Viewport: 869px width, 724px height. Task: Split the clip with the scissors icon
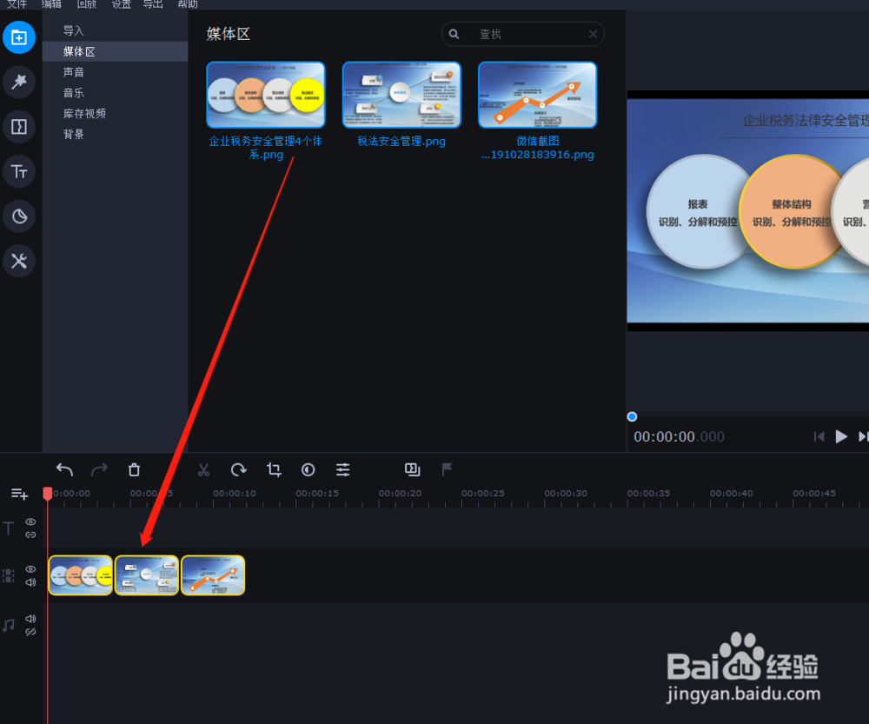point(204,469)
